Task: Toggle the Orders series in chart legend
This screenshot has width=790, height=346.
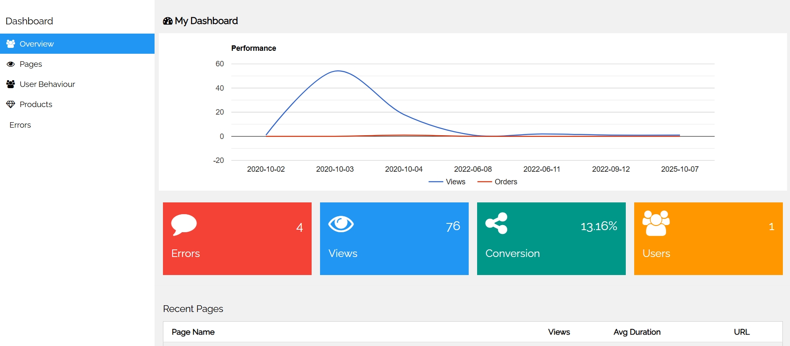Action: pyautogui.click(x=497, y=182)
